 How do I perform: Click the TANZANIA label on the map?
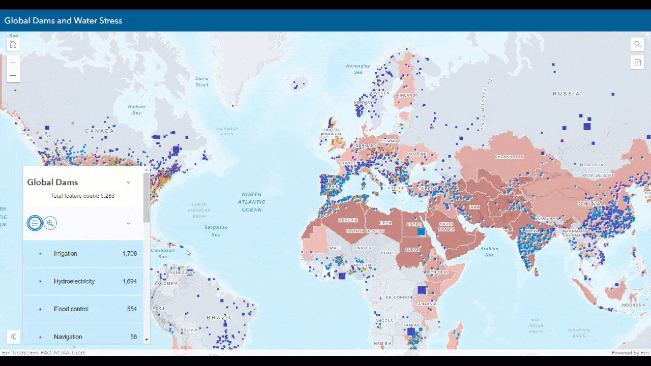pos(426,303)
